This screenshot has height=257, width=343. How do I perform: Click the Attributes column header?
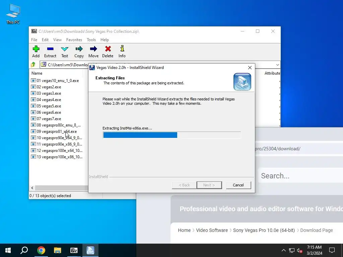[272, 73]
